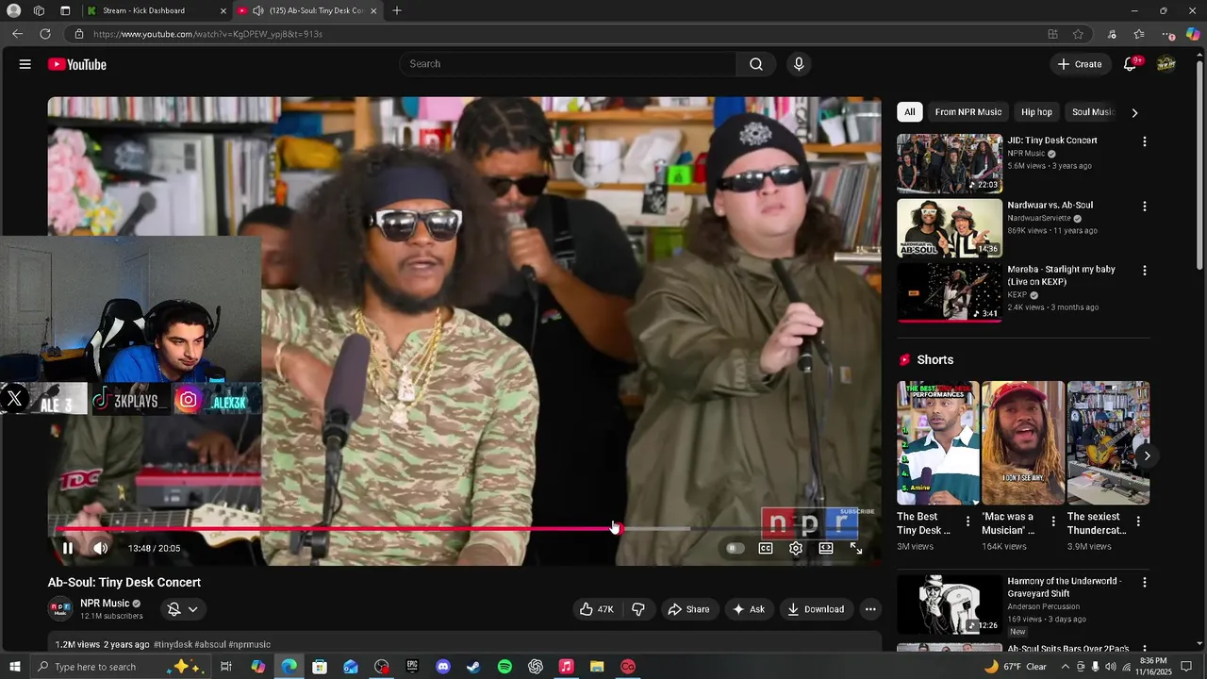Viewport: 1207px width, 679px height.
Task: Open Windows Start menu
Action: pos(15,667)
